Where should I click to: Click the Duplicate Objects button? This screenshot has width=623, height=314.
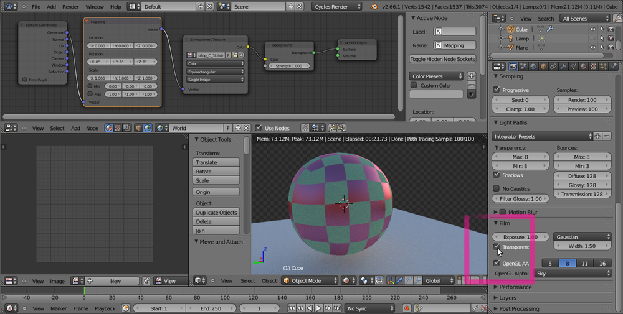click(x=216, y=212)
